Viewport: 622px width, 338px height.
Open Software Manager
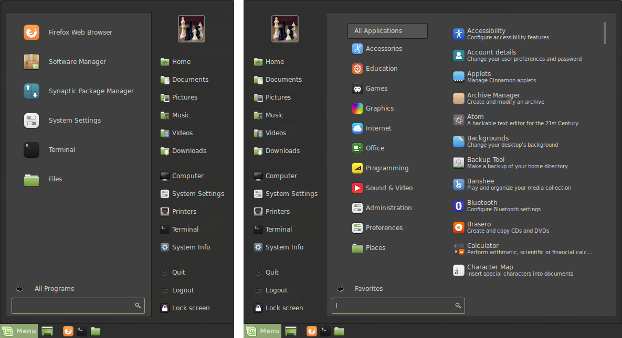[77, 62]
